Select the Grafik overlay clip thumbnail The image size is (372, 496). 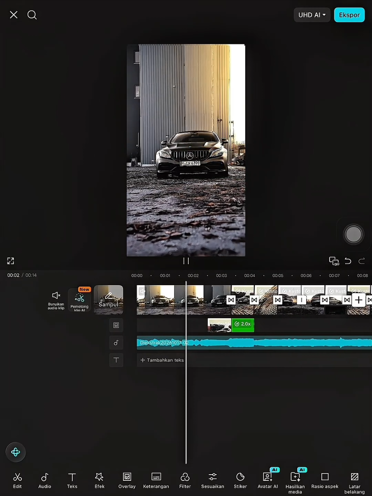pos(219,325)
